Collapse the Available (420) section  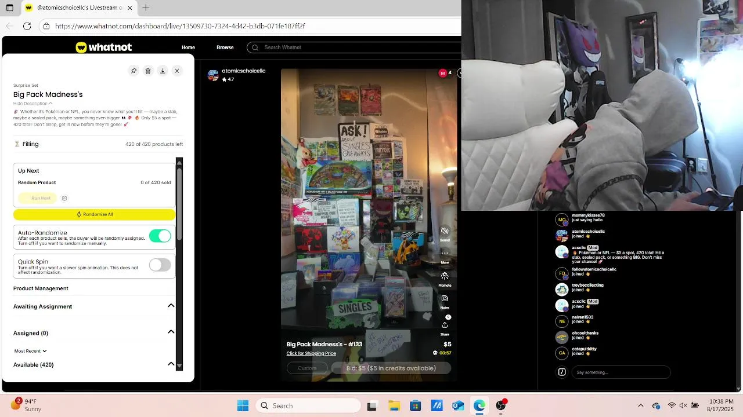(171, 364)
